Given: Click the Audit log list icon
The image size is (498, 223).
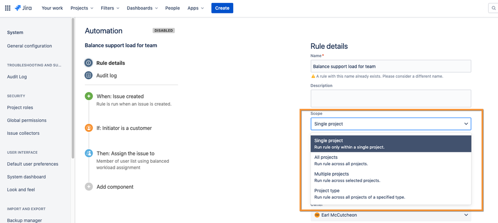Looking at the screenshot, I should pyautogui.click(x=89, y=76).
